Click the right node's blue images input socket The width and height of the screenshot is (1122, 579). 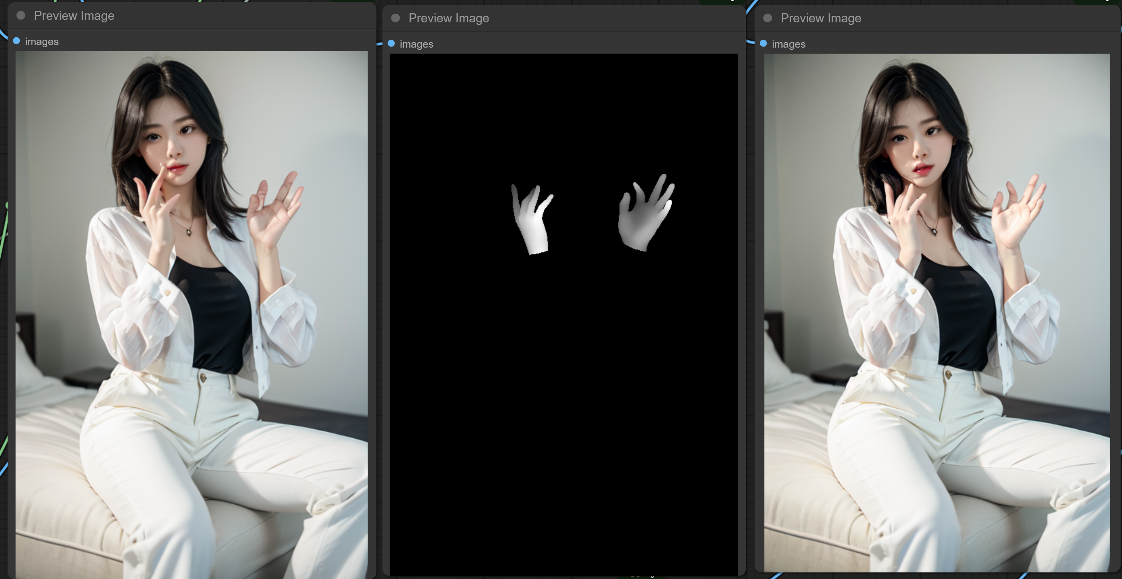coord(763,44)
